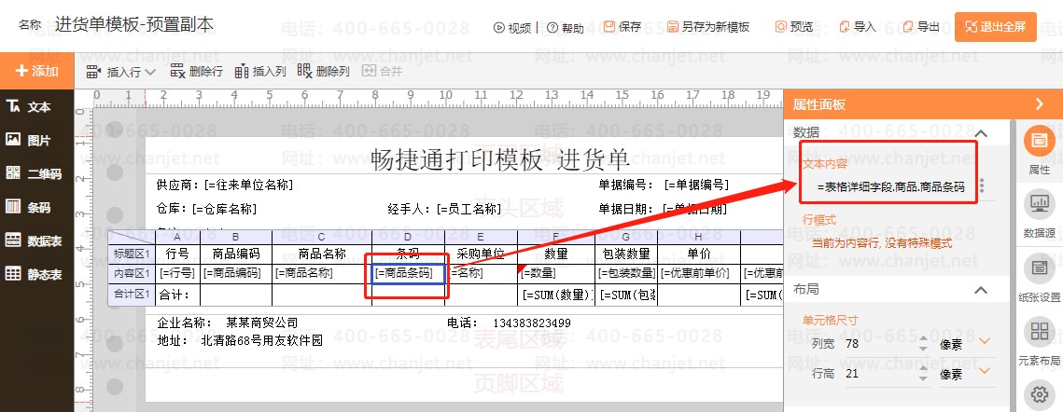Select the [=商品条码] cell
The image size is (1063, 412).
click(408, 274)
